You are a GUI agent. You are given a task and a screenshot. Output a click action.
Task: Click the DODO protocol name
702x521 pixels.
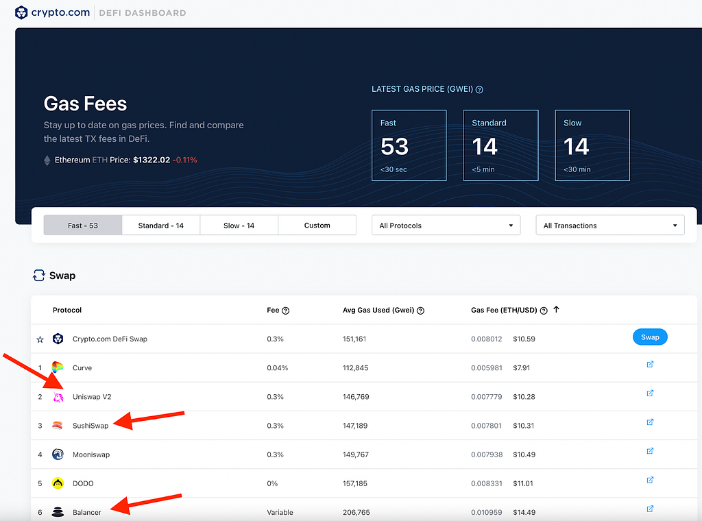[83, 483]
